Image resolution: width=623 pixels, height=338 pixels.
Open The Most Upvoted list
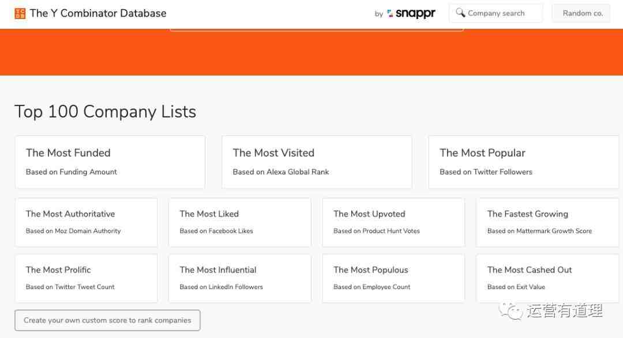tap(393, 222)
